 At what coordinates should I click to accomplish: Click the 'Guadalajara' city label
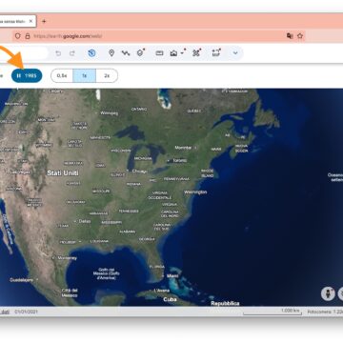(21, 280)
